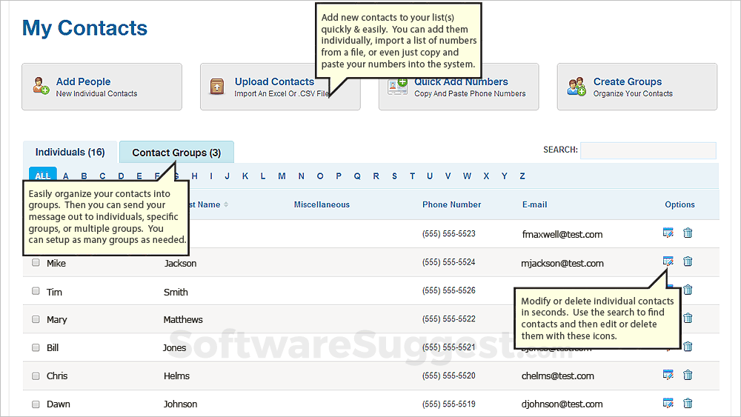This screenshot has height=417, width=741.
Task: Filter contacts by letter M
Action: [282, 176]
